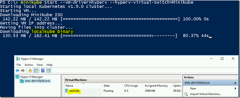Click the 2048 MB assigned memory value
Screen dimensions: 240x98
coord(150,91)
